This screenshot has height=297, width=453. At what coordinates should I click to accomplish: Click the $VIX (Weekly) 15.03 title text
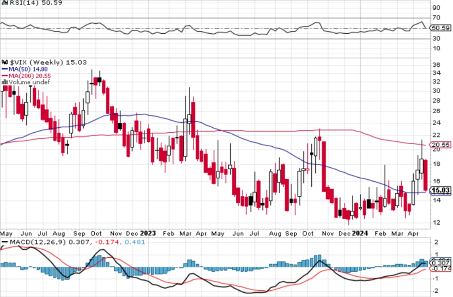48,62
